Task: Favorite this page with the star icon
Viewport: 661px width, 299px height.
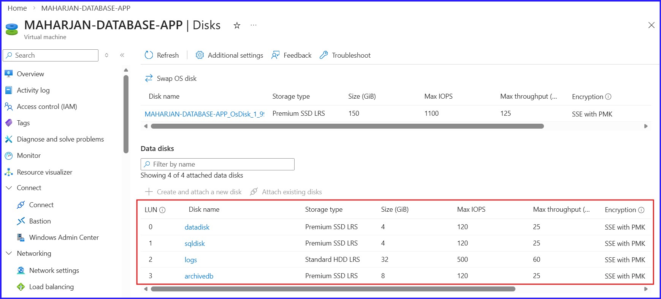Action: coord(237,25)
